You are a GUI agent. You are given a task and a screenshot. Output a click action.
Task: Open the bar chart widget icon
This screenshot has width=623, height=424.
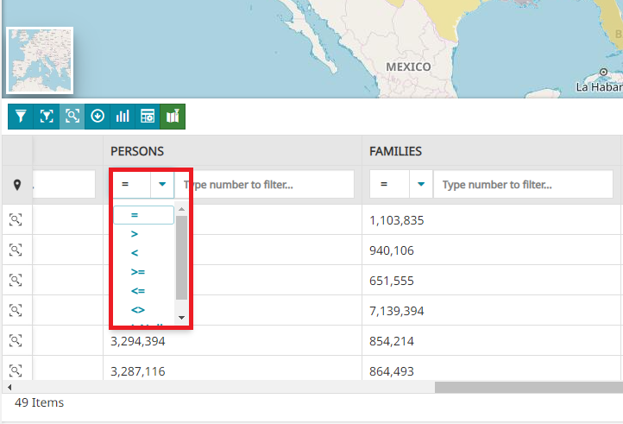(x=122, y=116)
